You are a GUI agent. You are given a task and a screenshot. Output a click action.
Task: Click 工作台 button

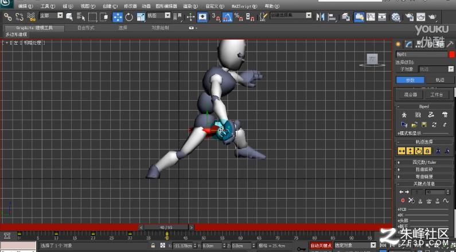click(436, 94)
